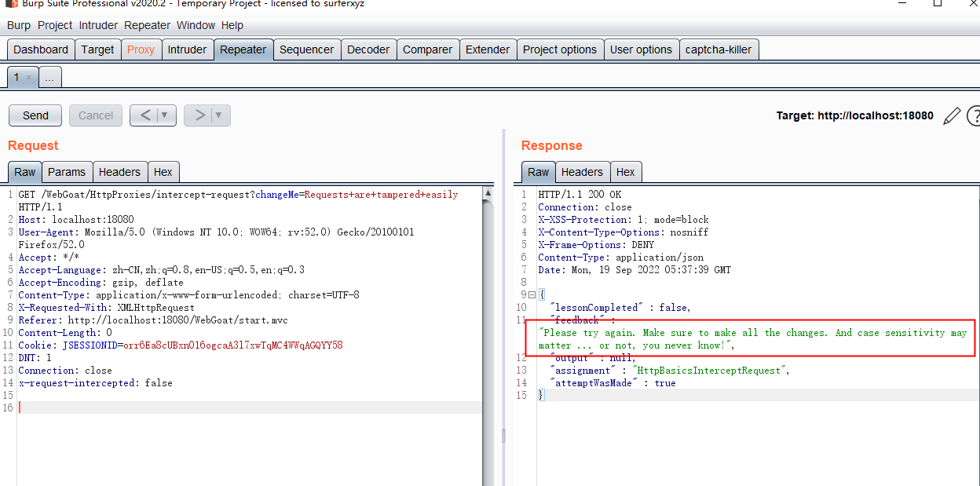Click HTTP/1.1 200 OK response line
980x486 pixels.
pyautogui.click(x=580, y=195)
